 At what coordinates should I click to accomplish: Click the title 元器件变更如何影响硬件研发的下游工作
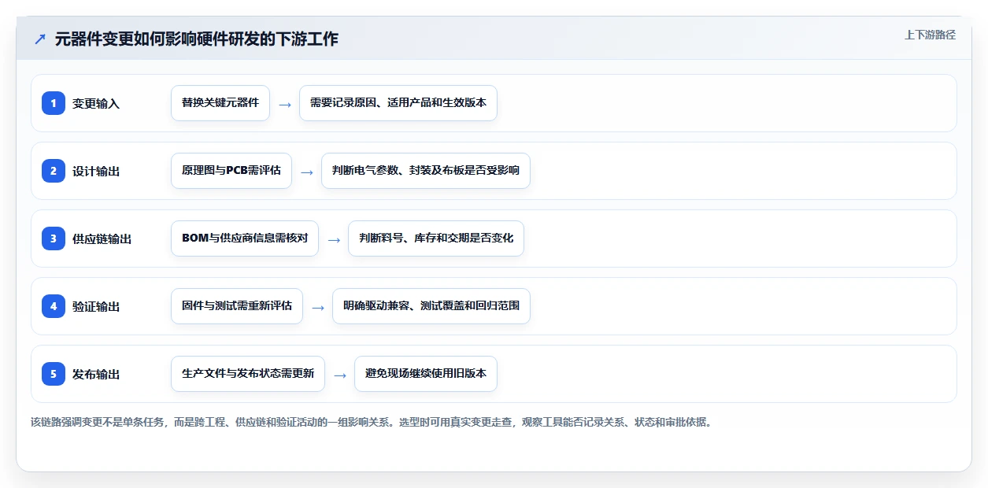pos(196,39)
